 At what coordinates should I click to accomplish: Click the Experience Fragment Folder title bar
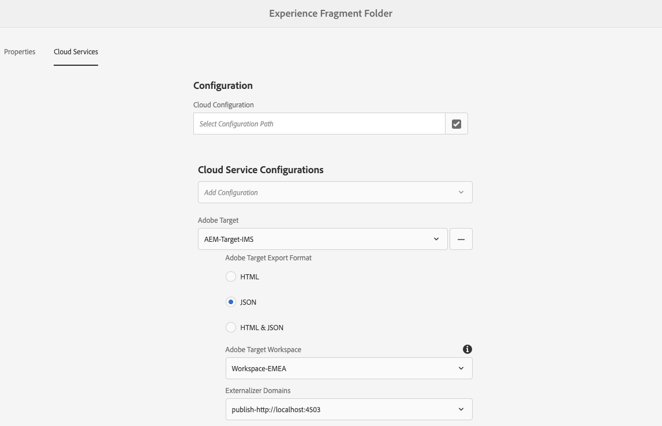(331, 13)
